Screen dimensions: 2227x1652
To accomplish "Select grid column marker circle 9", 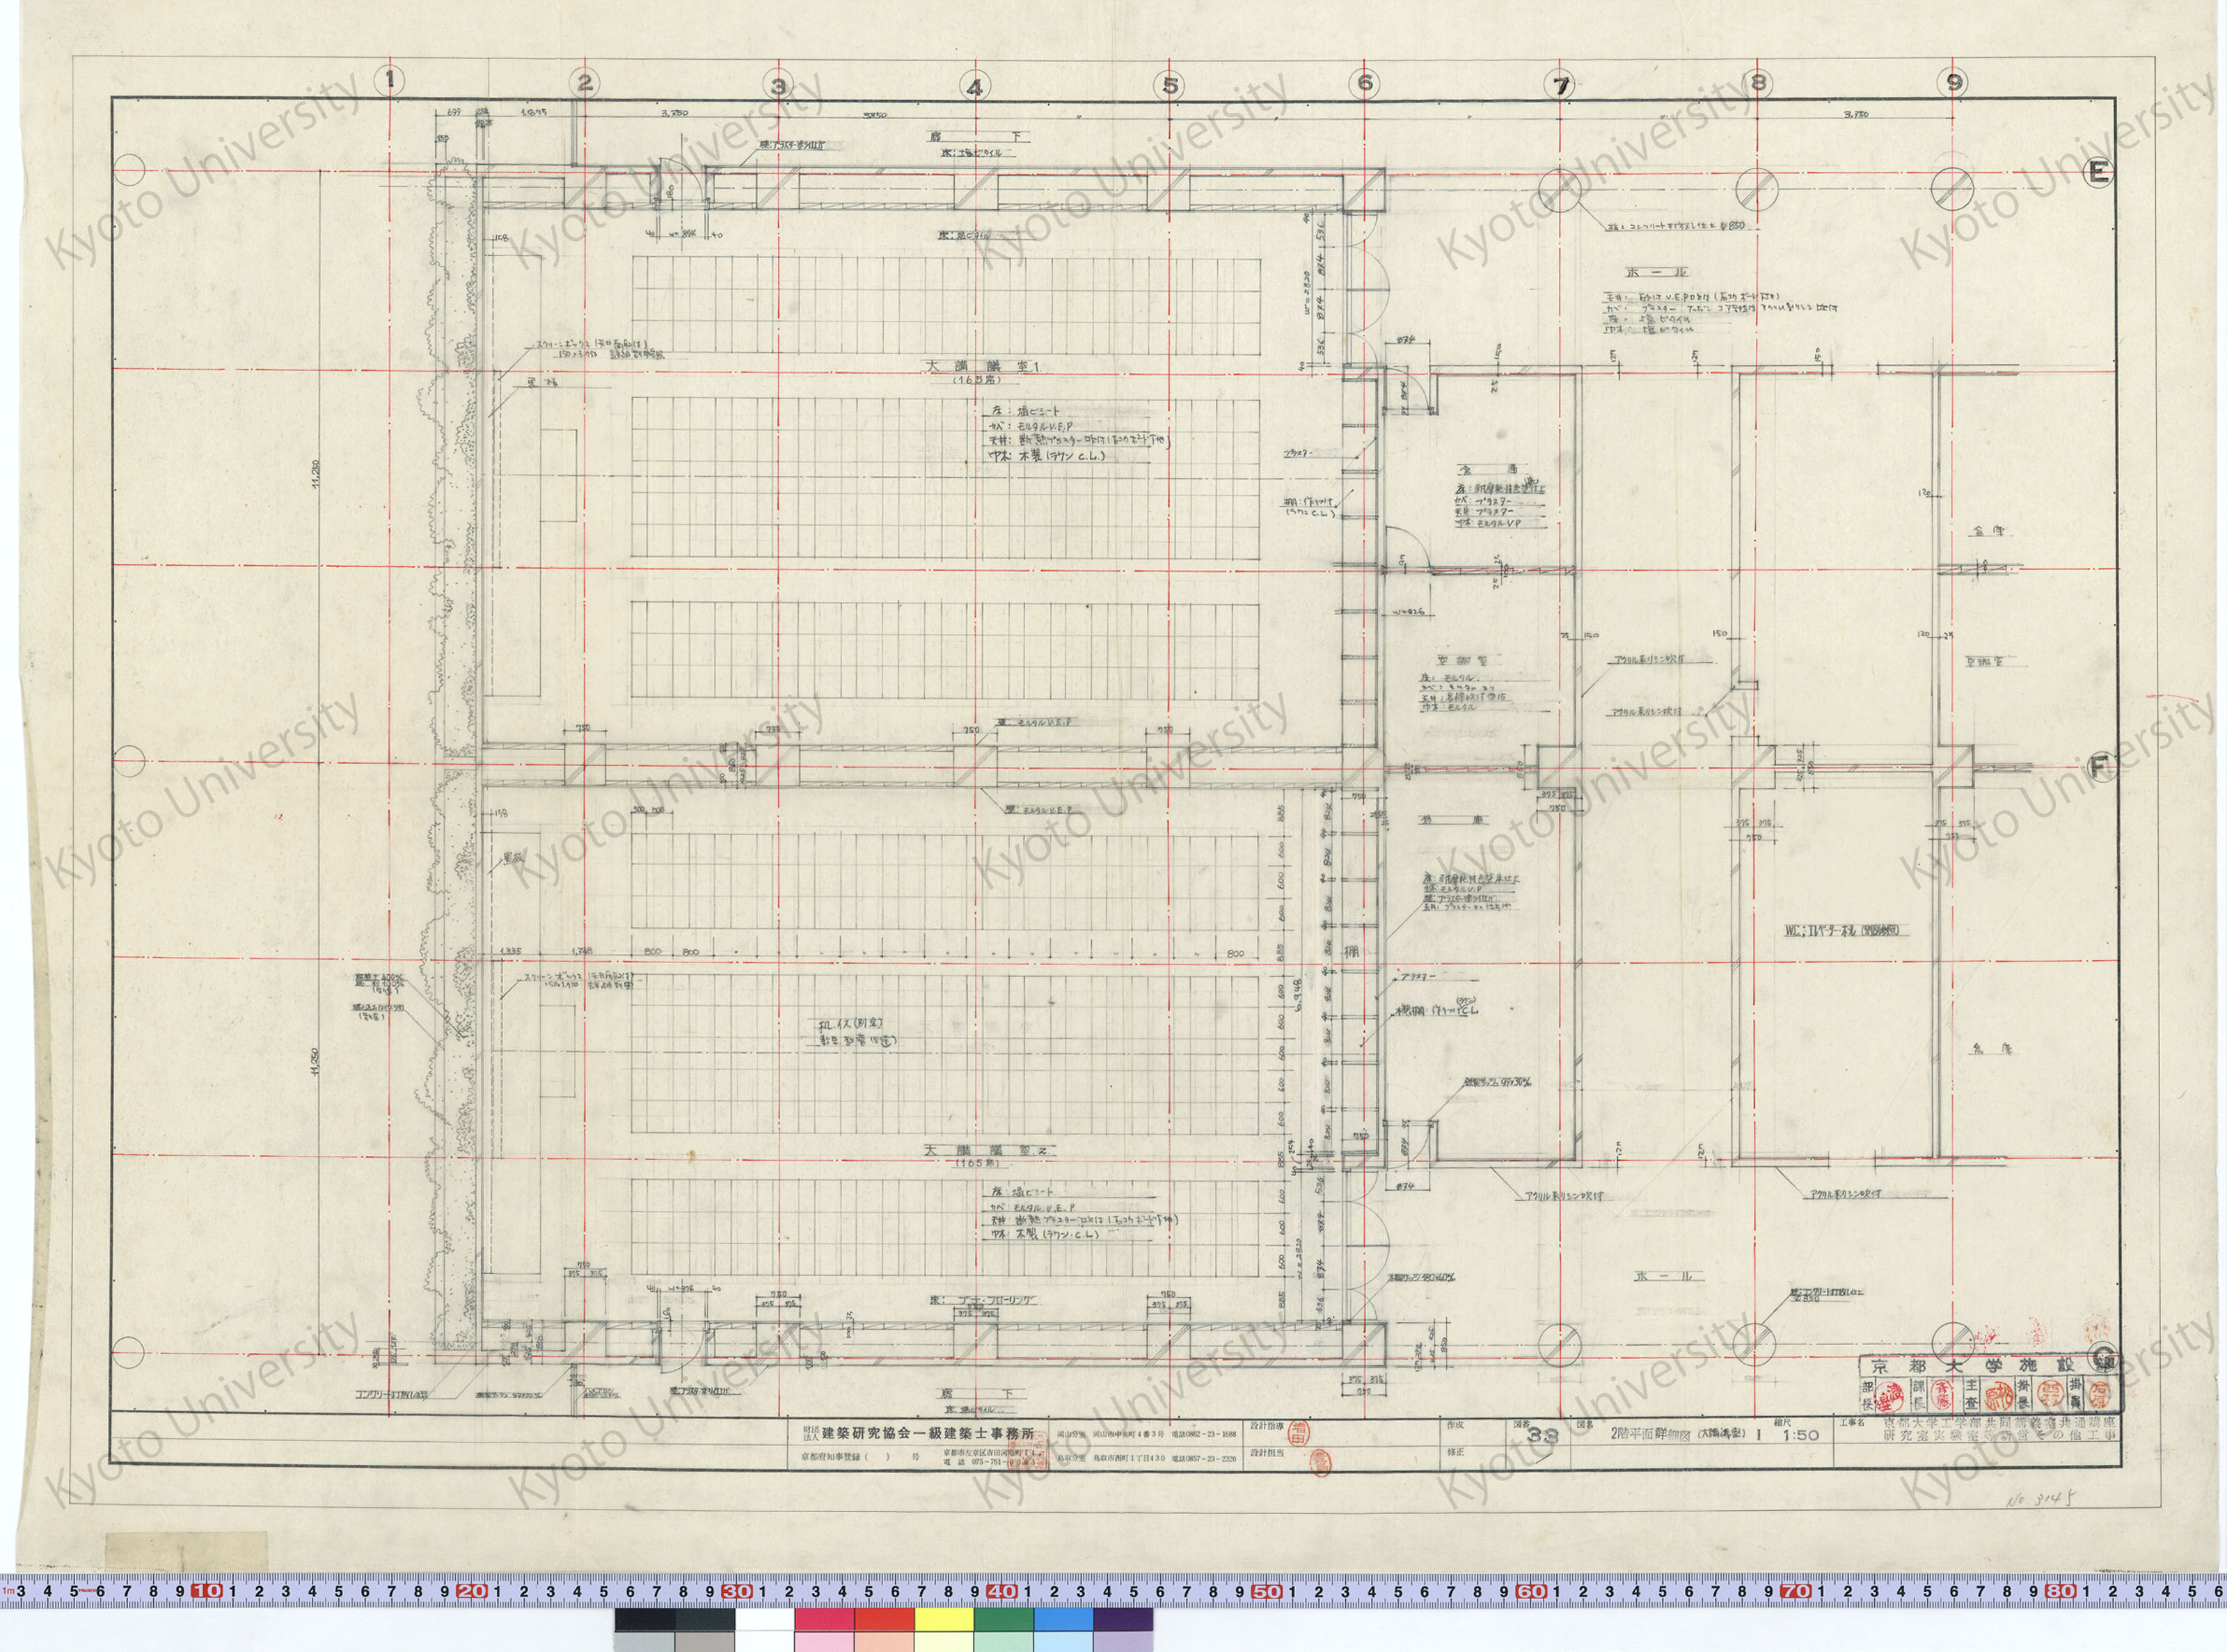I will pos(1954,82).
